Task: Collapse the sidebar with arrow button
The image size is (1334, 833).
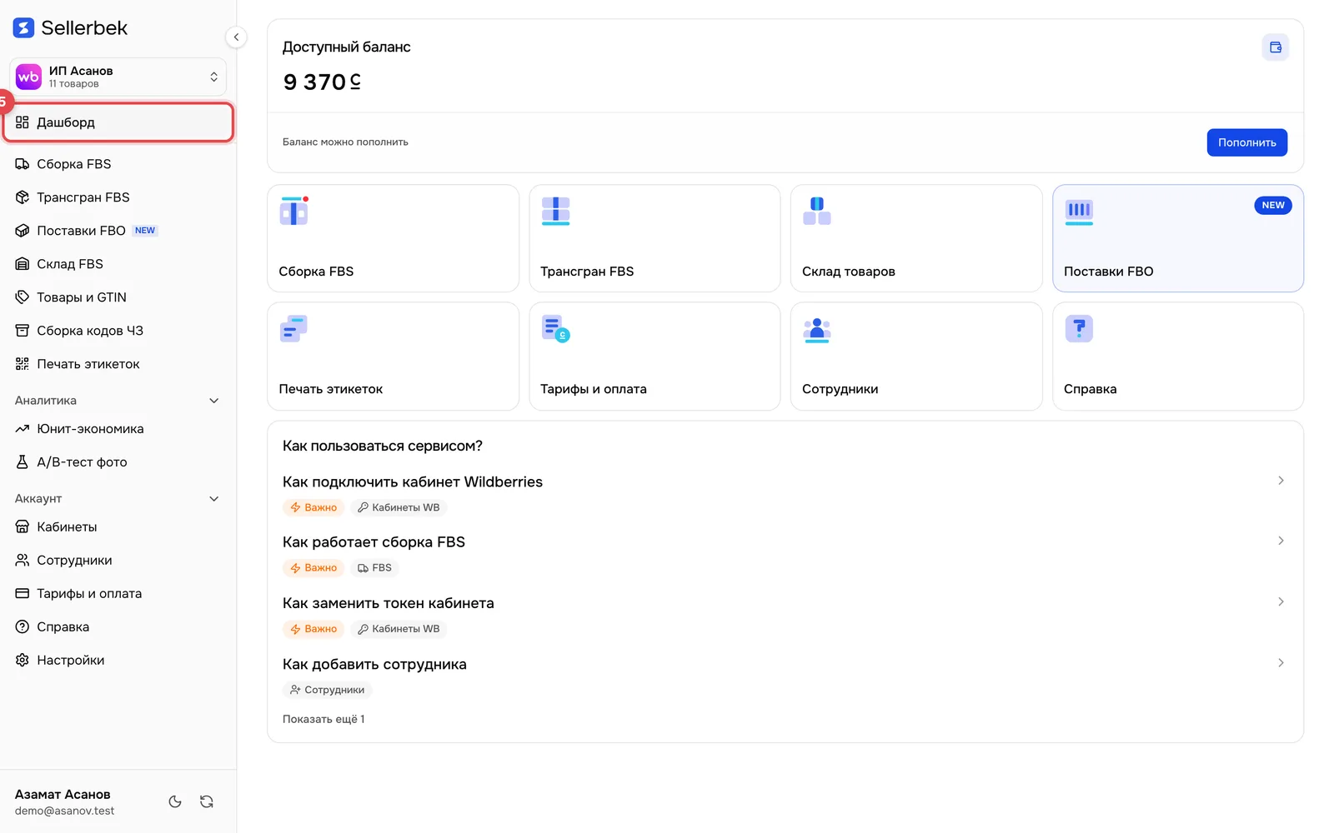Action: click(236, 37)
